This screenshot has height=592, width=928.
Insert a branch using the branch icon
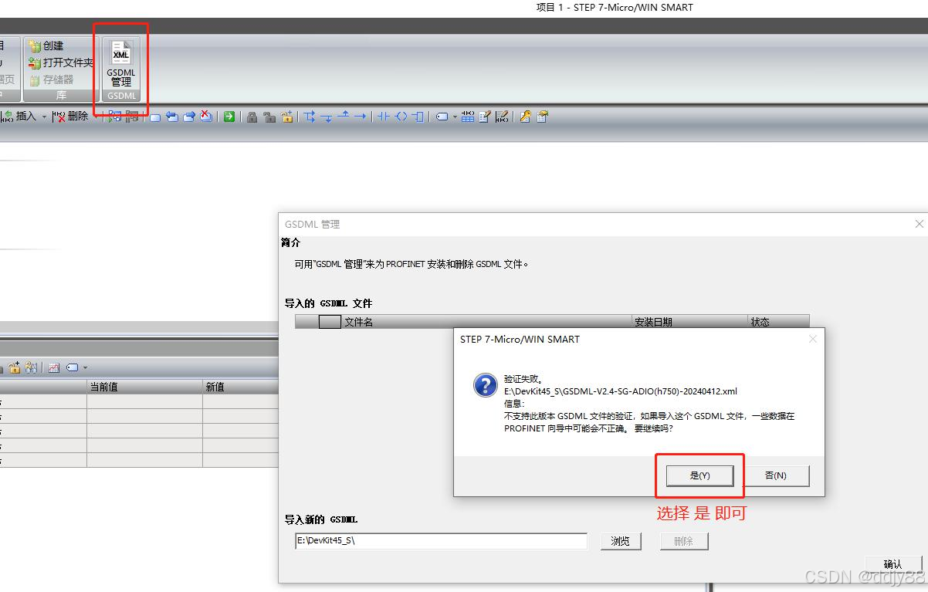coord(310,117)
